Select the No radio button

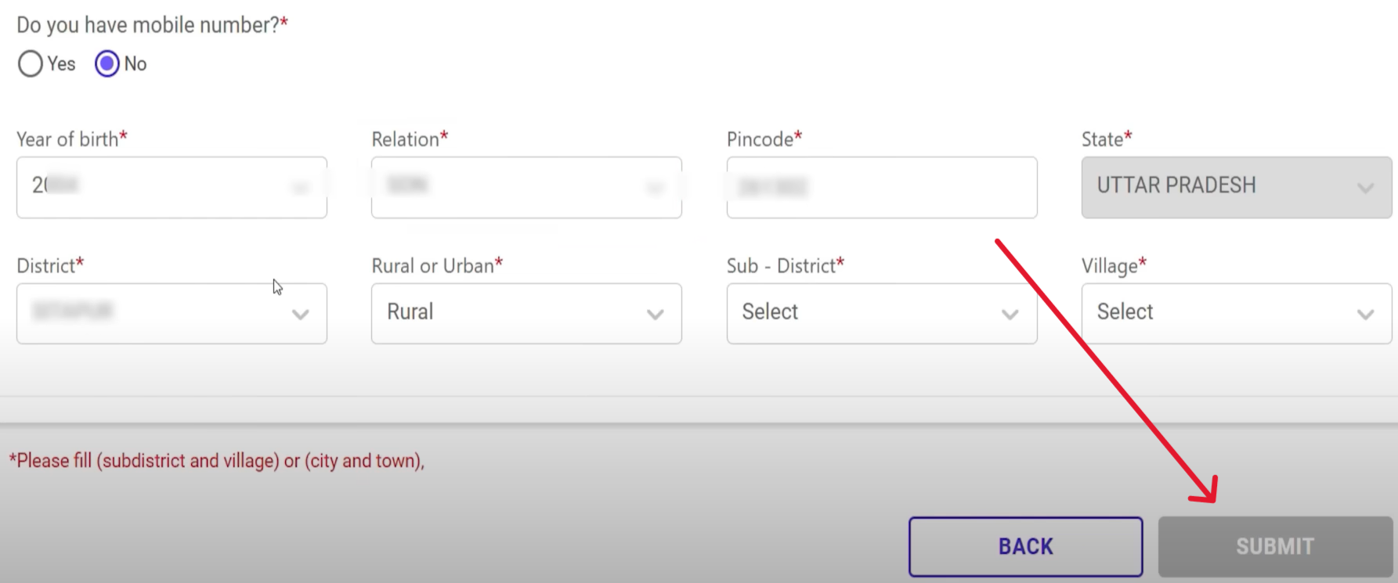[x=107, y=64]
